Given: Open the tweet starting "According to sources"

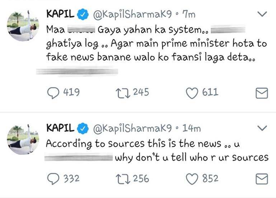Looking at the screenshot, I should click(x=144, y=144).
